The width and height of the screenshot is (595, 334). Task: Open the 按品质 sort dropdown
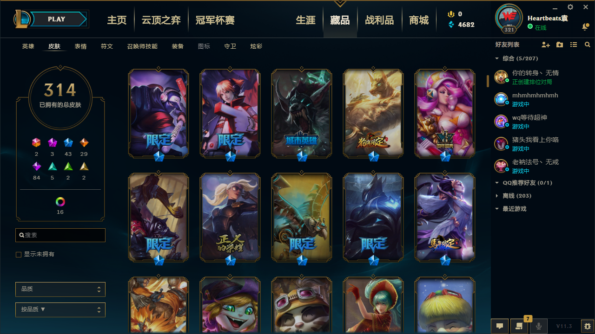[60, 309]
